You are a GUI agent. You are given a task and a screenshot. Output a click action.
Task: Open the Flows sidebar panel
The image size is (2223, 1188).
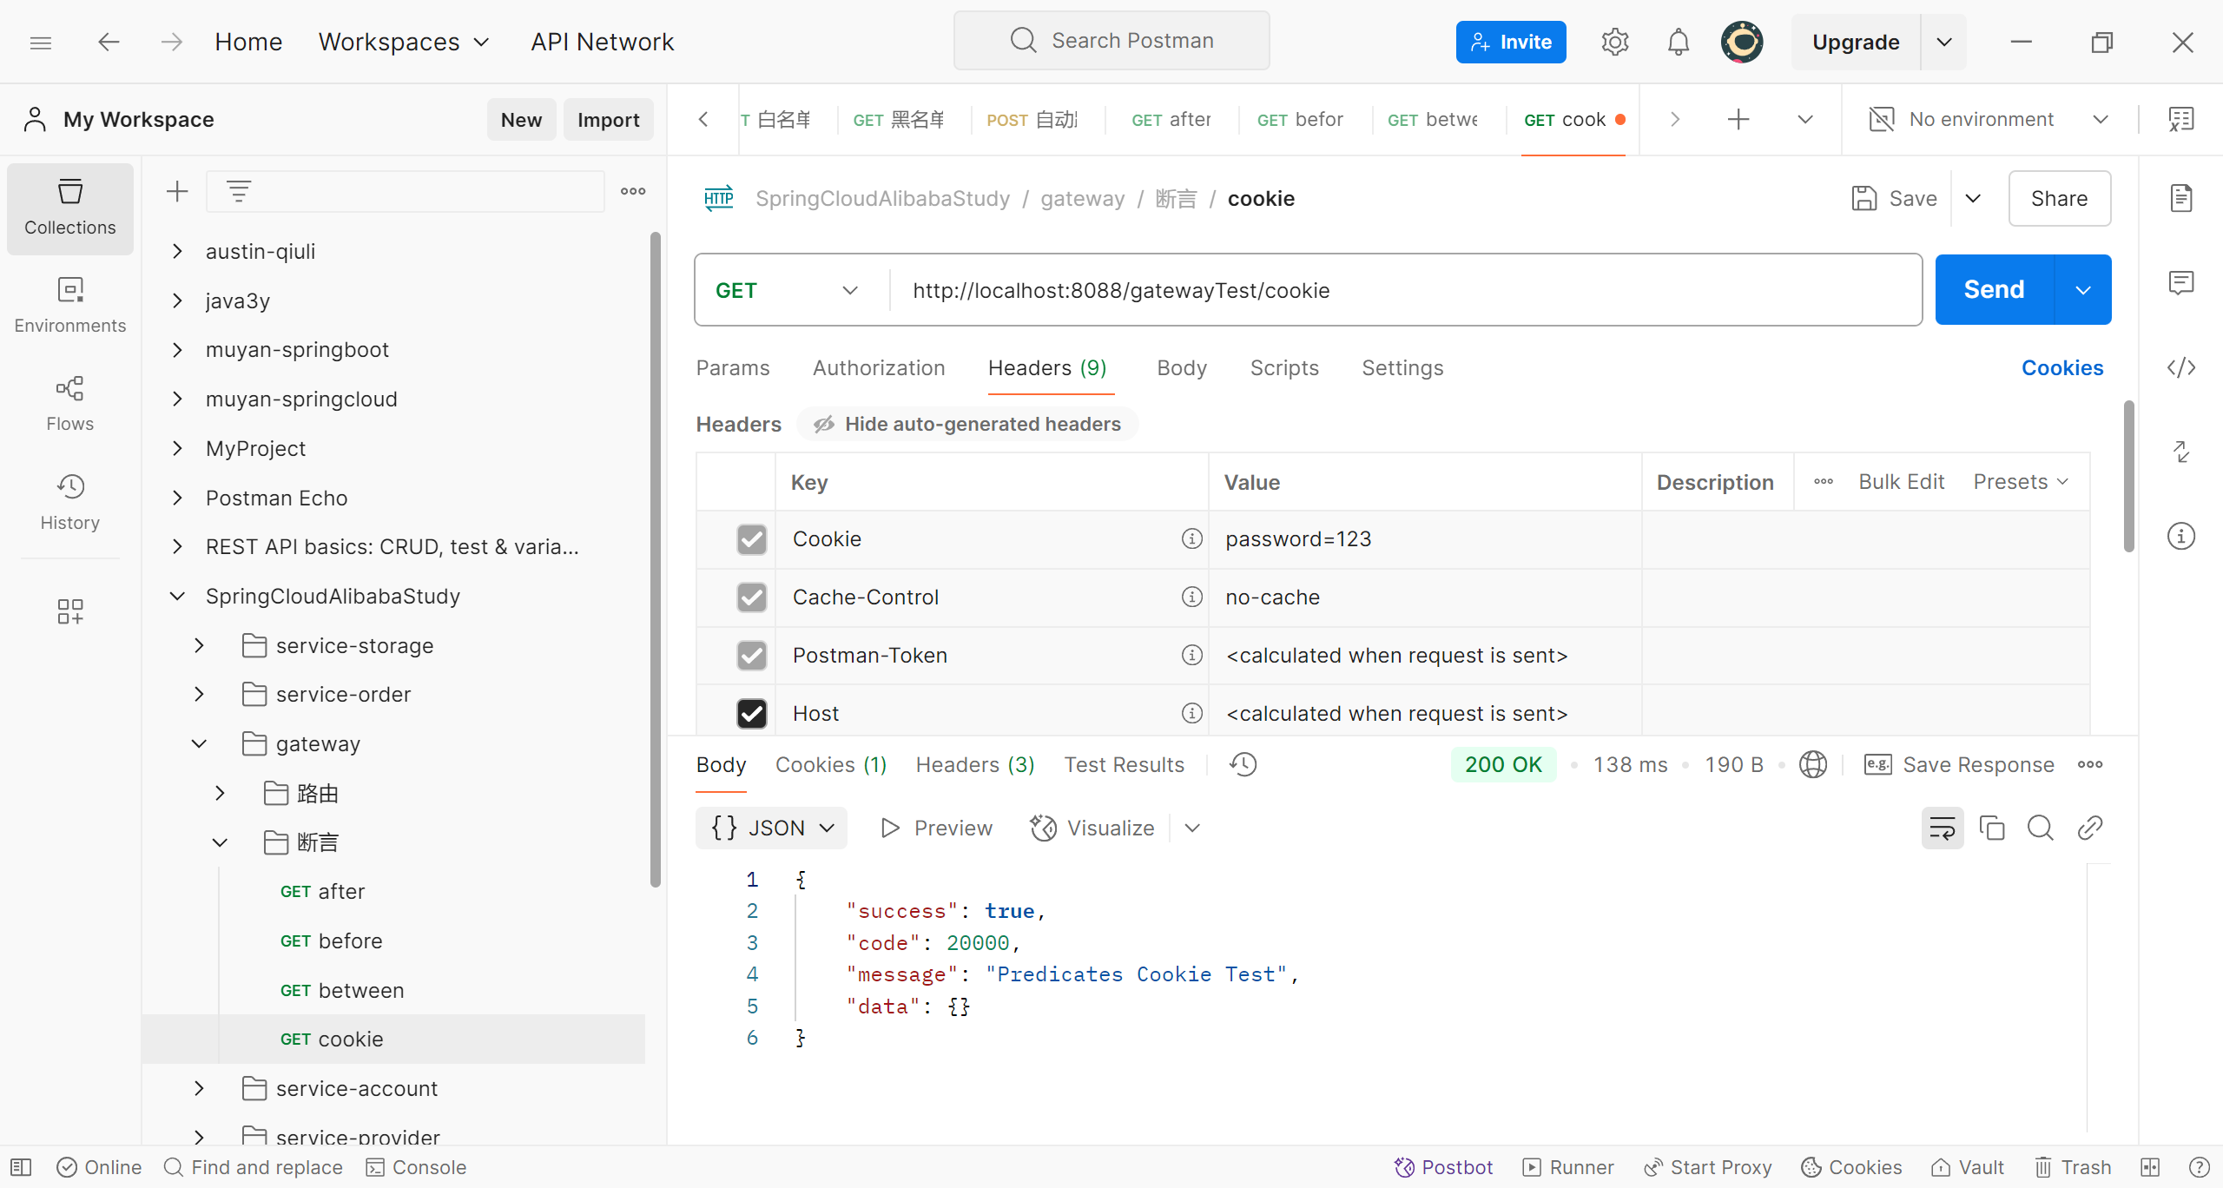[x=69, y=404]
